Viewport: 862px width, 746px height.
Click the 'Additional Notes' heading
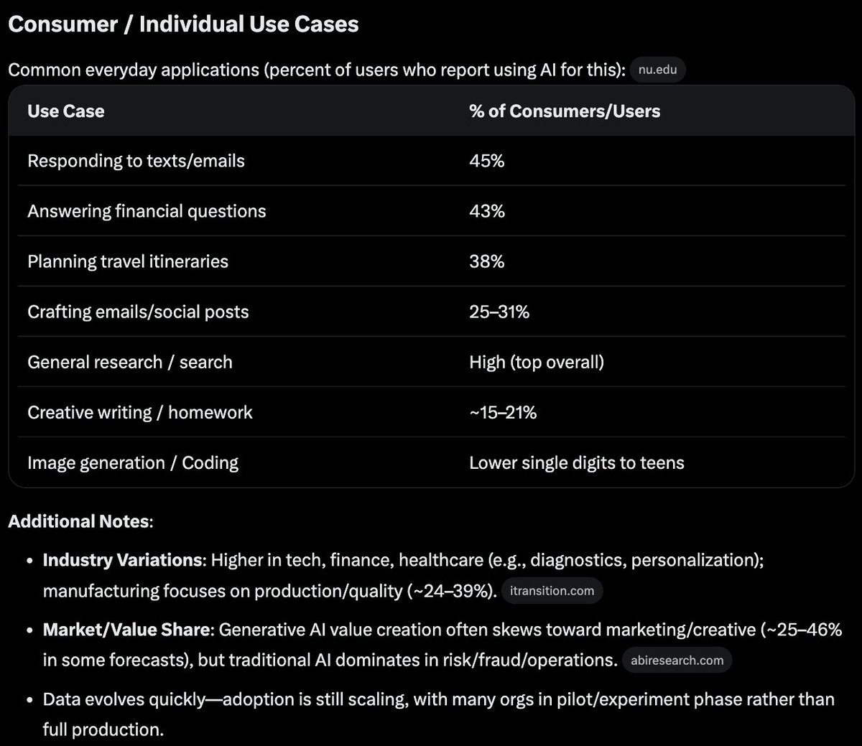coord(80,521)
